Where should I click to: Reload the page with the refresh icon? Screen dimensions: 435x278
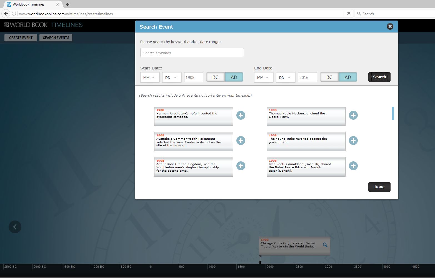coord(348,14)
